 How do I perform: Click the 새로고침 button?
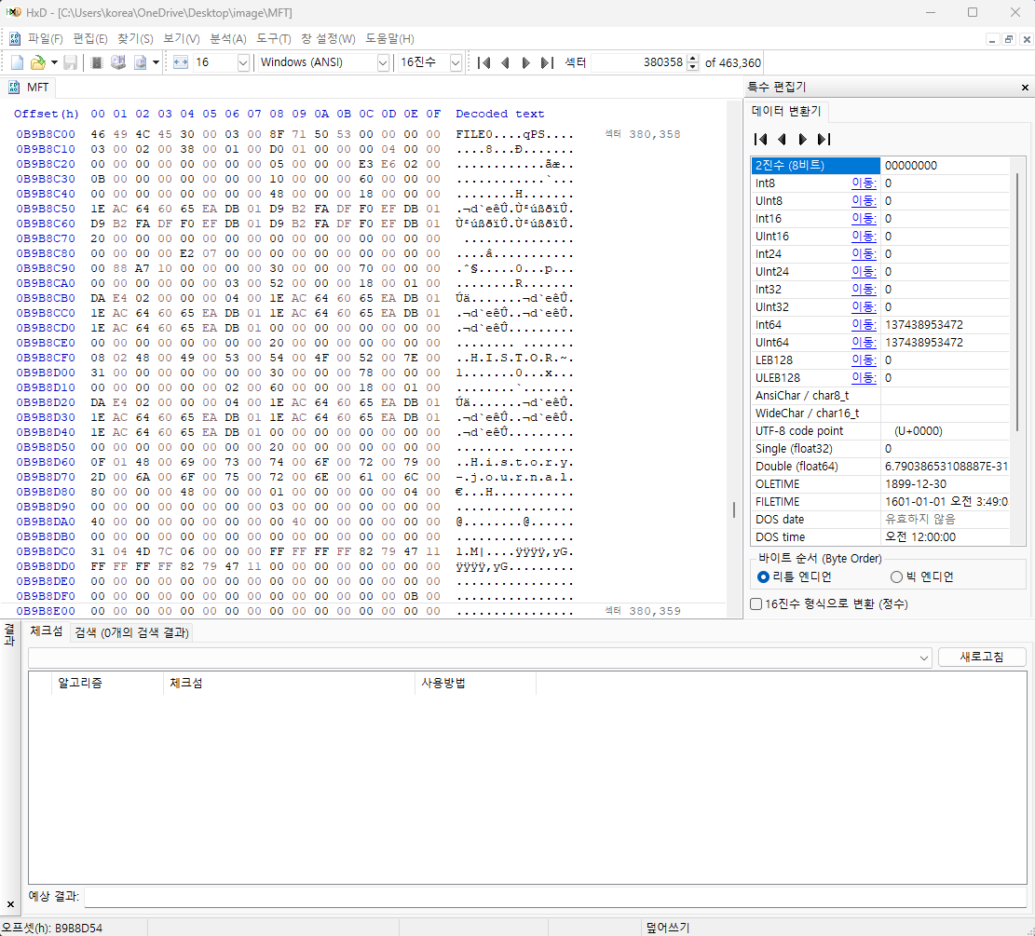(982, 657)
